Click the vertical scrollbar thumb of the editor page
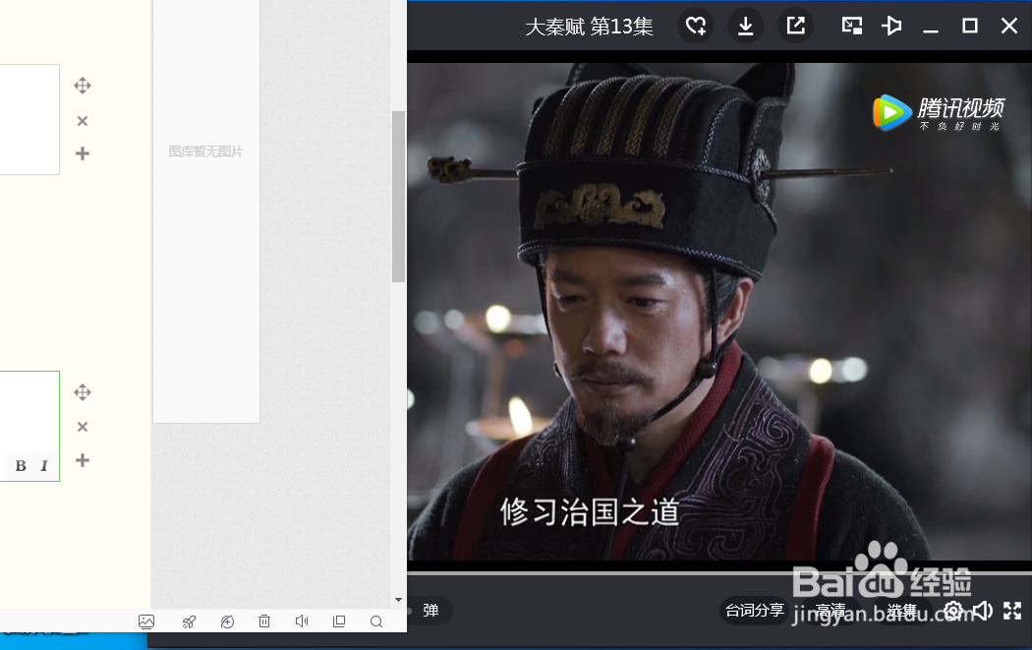Screen dimensions: 1032x650 [398, 197]
